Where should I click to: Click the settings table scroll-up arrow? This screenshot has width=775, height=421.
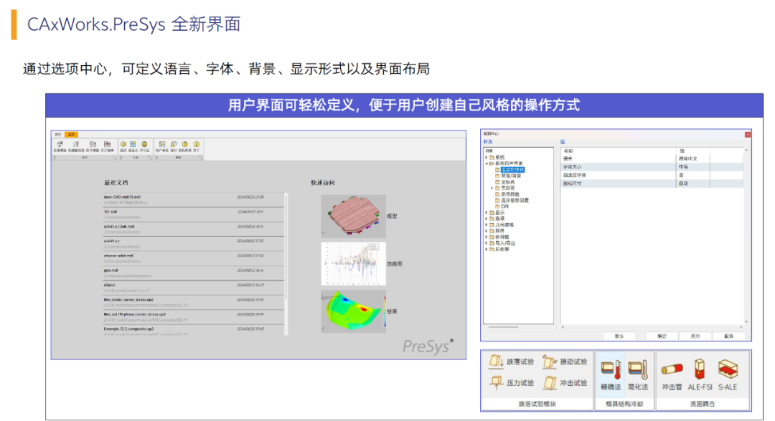click(x=746, y=150)
